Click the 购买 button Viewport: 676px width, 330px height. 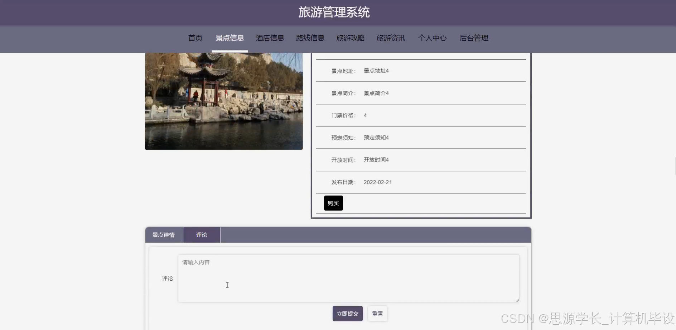333,203
